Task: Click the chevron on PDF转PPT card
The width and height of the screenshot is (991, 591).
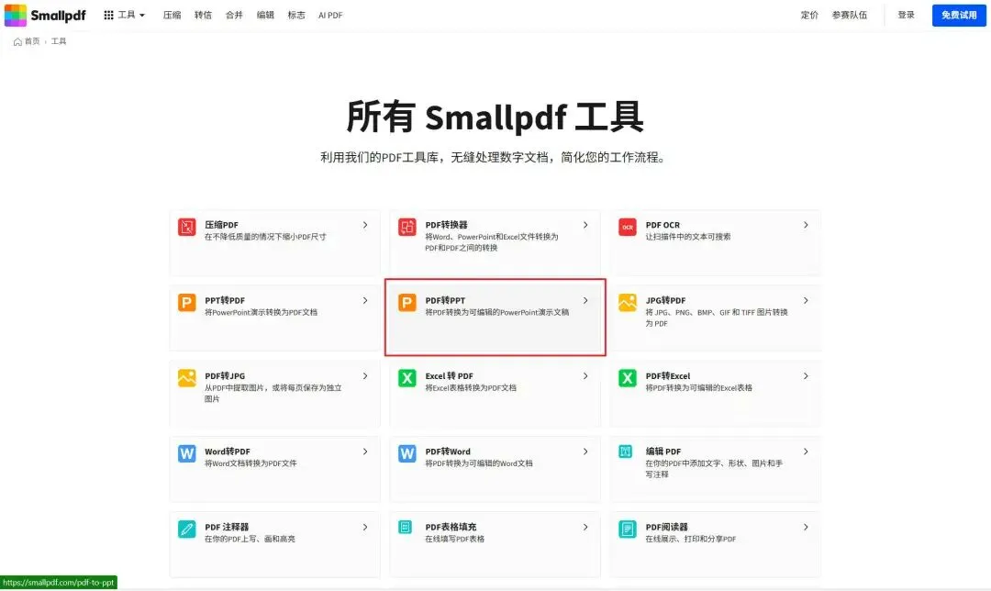Action: [585, 301]
